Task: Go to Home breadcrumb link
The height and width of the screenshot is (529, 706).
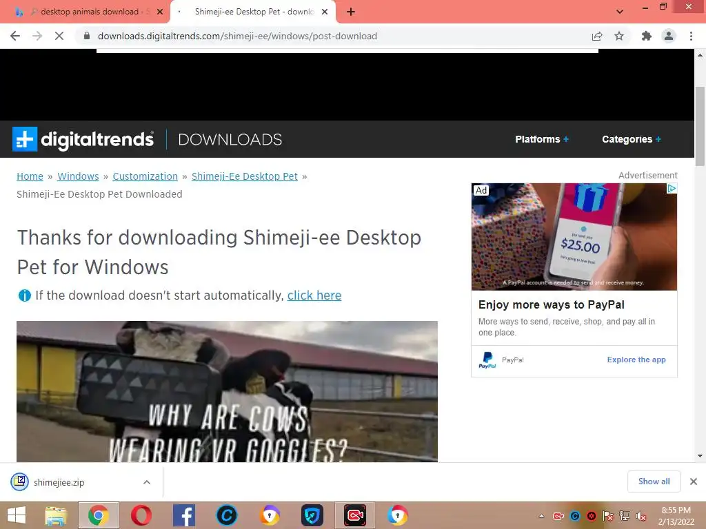Action: click(30, 176)
